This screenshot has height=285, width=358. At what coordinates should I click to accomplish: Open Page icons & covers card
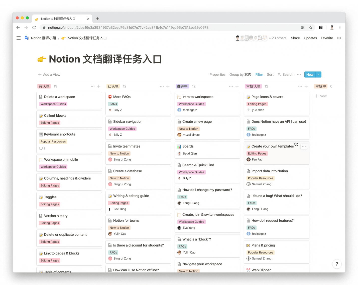tap(277, 103)
